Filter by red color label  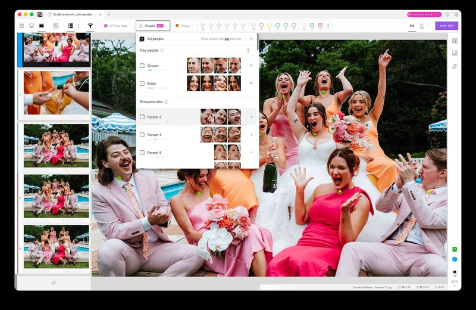click(261, 25)
